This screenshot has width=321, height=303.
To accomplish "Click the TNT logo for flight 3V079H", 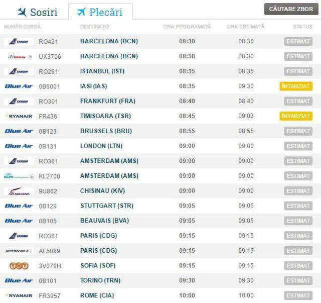I will pos(19,266).
